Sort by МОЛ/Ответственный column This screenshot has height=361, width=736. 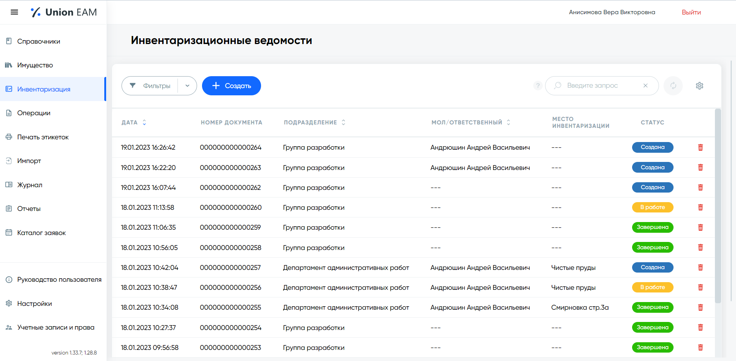point(471,123)
